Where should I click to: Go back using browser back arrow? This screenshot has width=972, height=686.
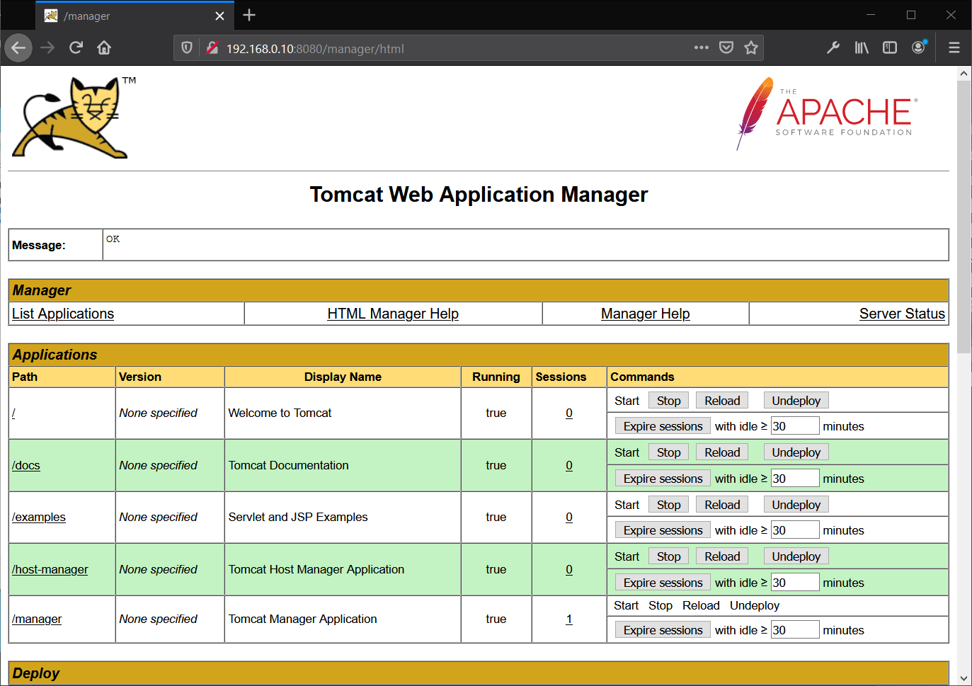pos(18,48)
